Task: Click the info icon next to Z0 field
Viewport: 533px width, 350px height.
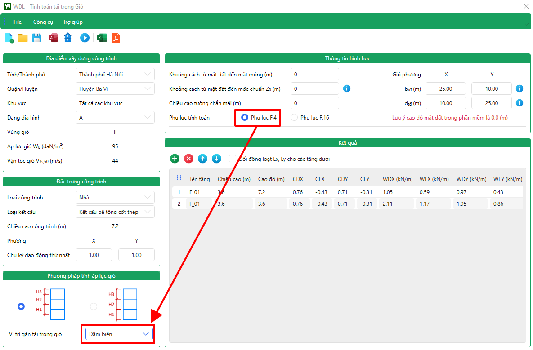Action: pos(347,89)
